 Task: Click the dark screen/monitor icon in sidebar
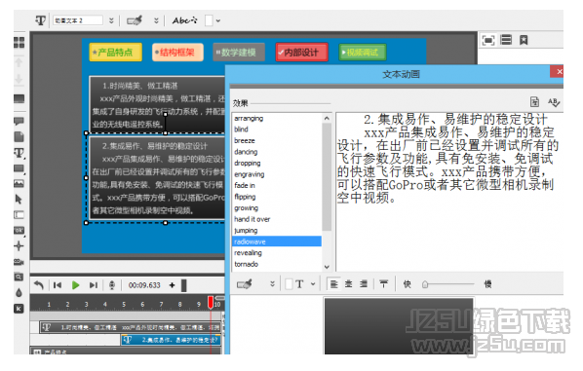19,98
